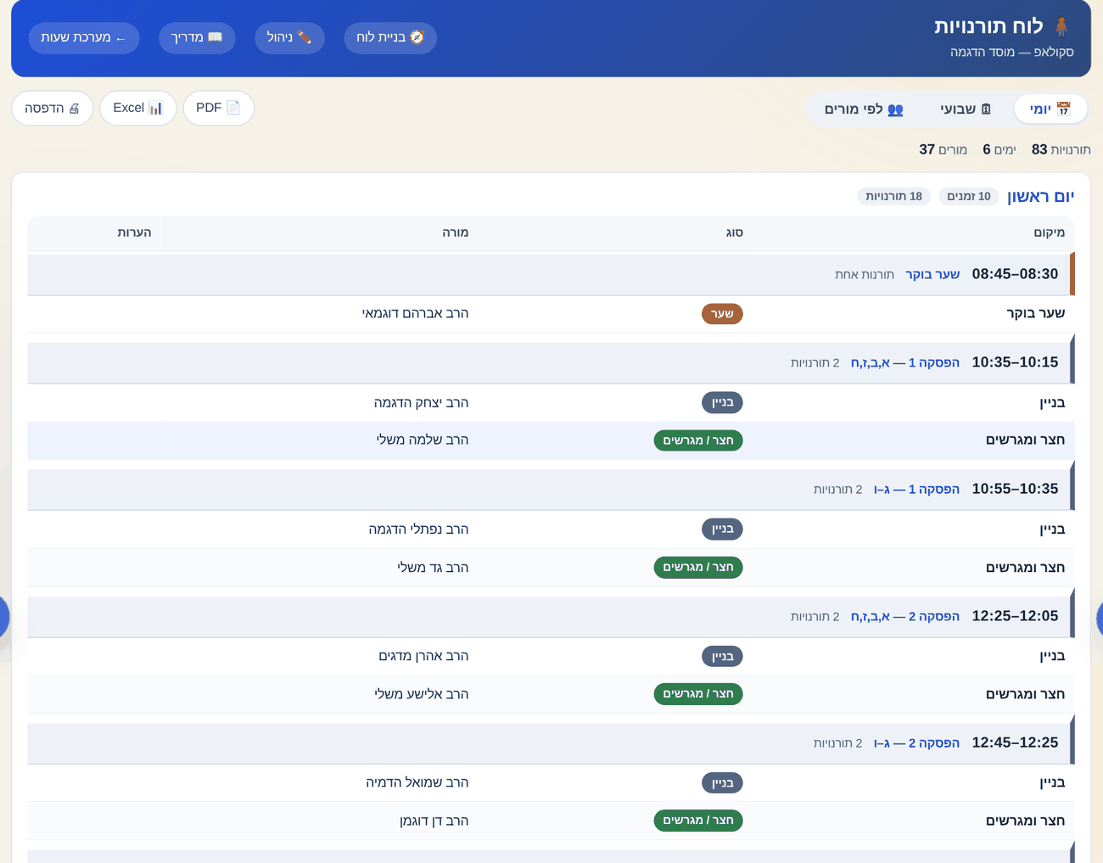The height and width of the screenshot is (863, 1103).
Task: Click the "חצר / מגרשים" badge beside הרב אלישע משלי
Action: coord(698,694)
